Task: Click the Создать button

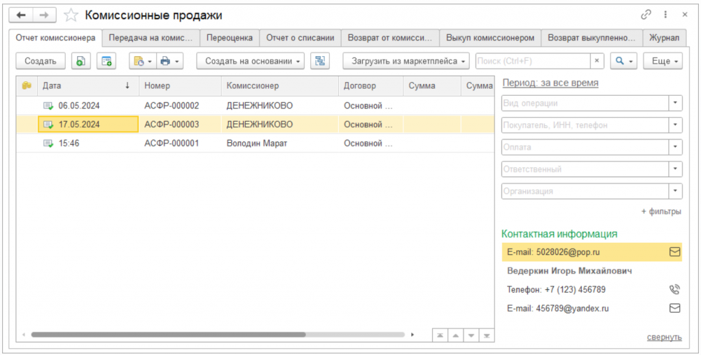Action: (x=40, y=61)
